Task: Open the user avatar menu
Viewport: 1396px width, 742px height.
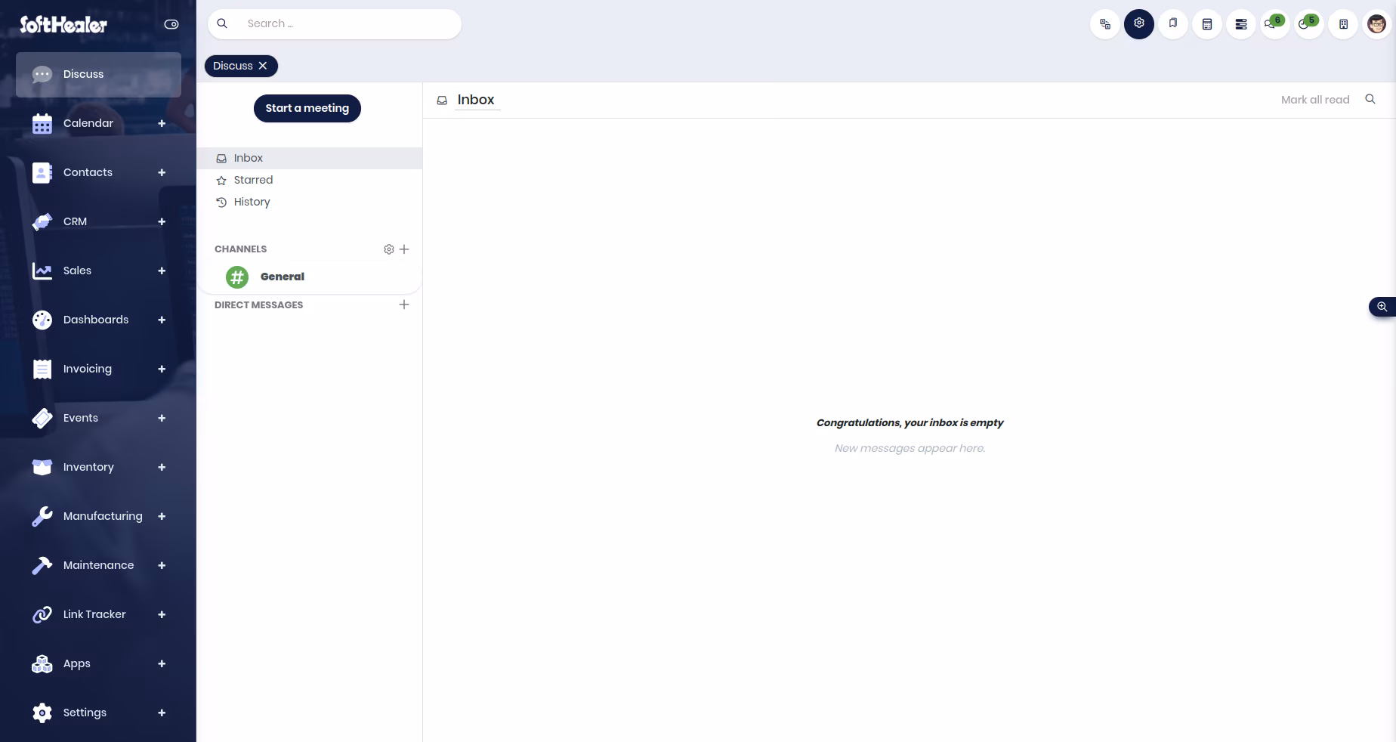Action: tap(1377, 24)
